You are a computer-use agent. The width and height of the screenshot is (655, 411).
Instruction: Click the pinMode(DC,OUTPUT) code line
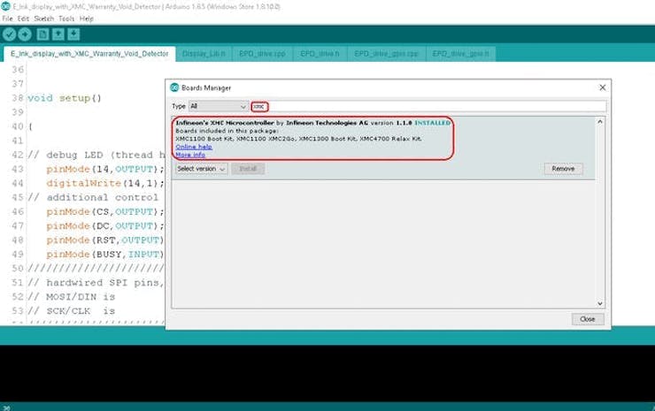pyautogui.click(x=105, y=226)
